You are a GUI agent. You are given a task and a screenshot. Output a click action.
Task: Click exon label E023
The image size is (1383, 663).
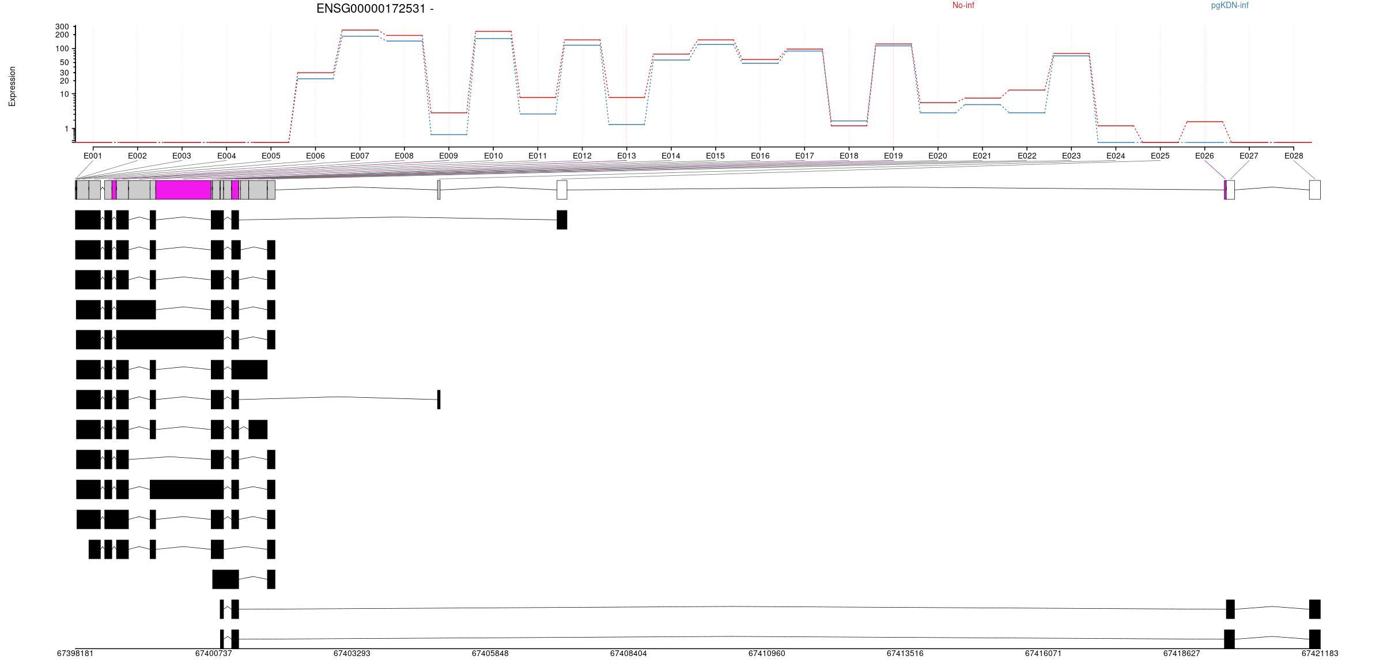tap(1071, 156)
